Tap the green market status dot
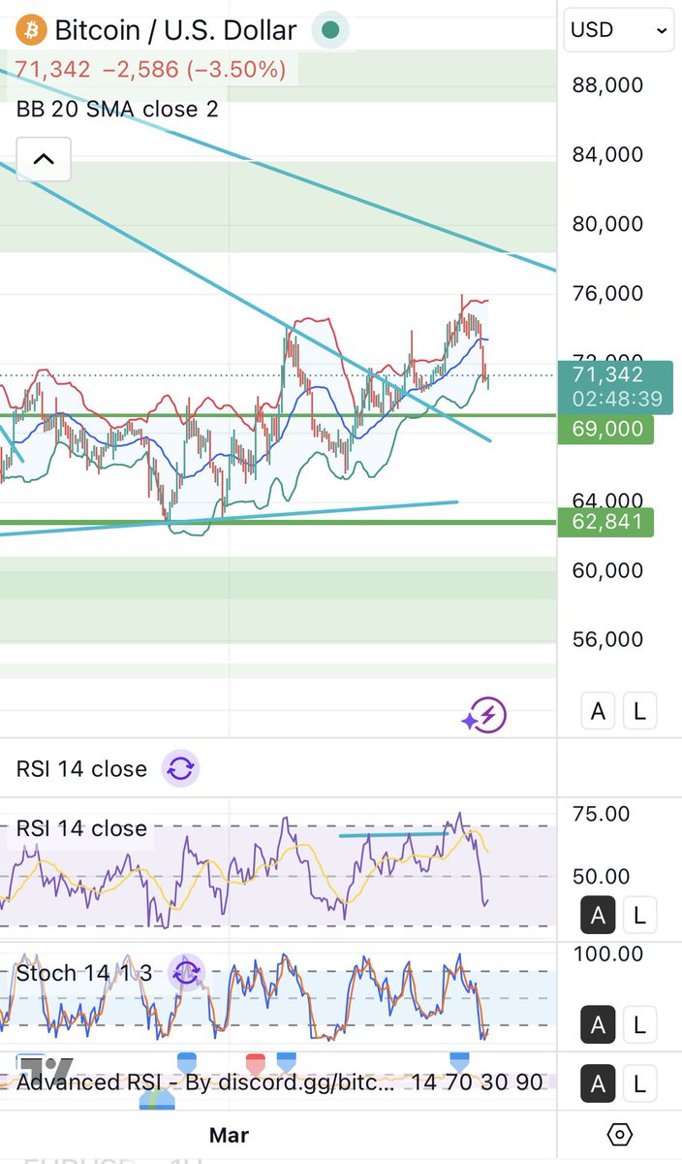The height and width of the screenshot is (1164, 682). tap(330, 30)
